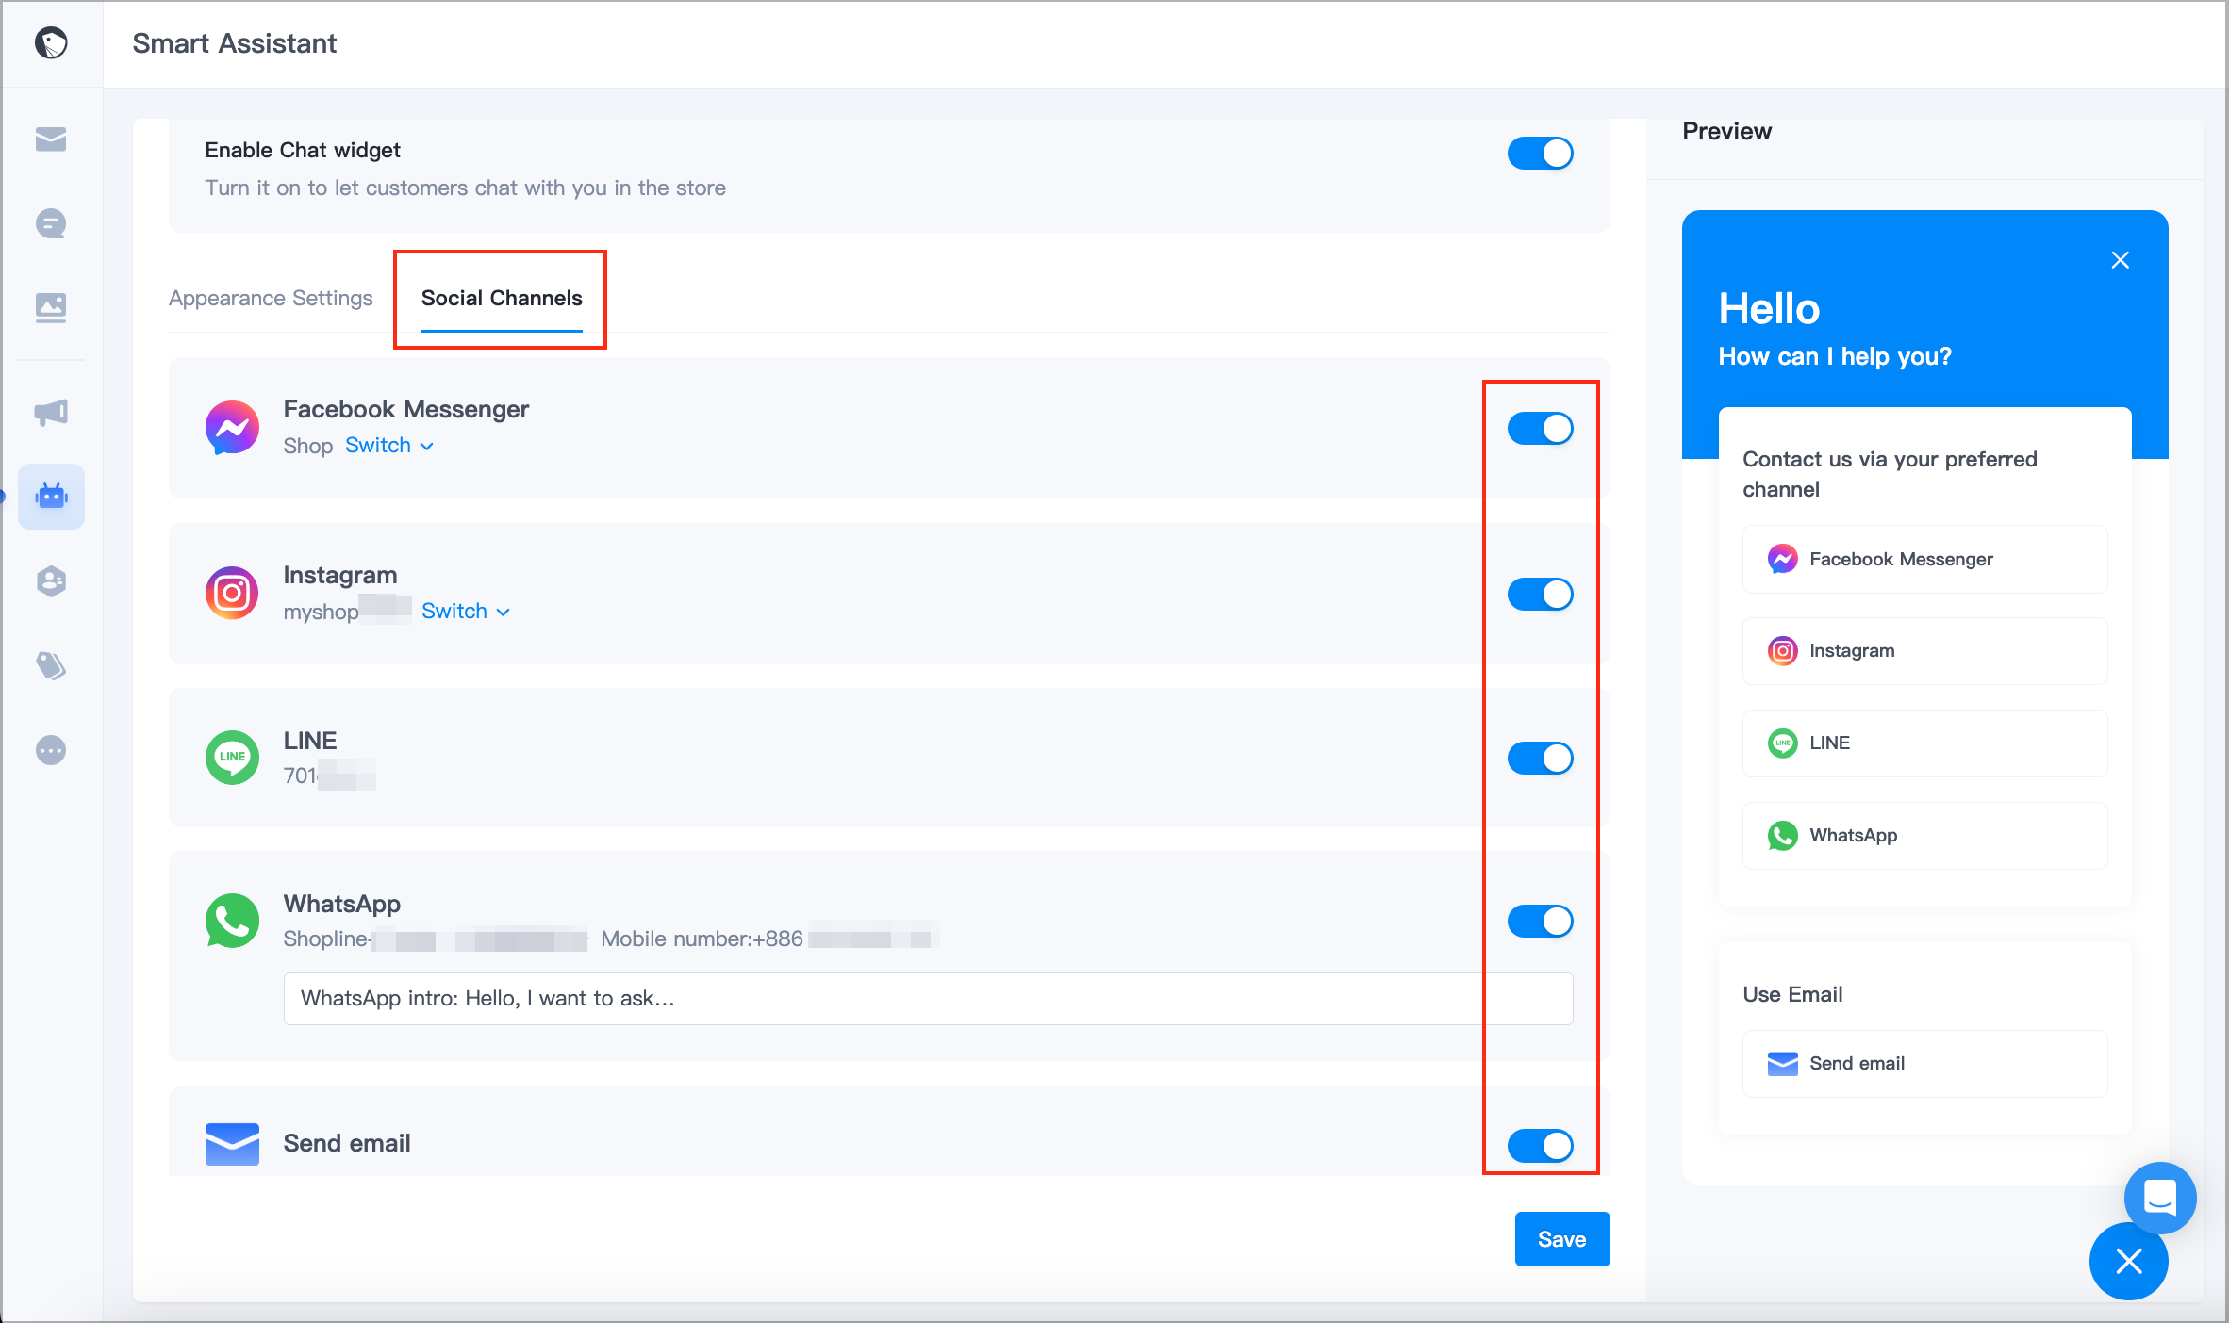Screen dimensions: 2229x1323
Task: Select the Social Channels tab
Action: pyautogui.click(x=501, y=298)
